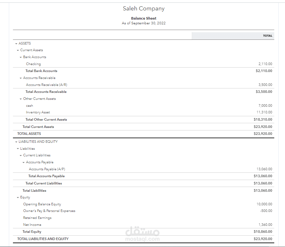This screenshot has width=285, height=247.
Task: Click the Saleh Company report title
Action: click(143, 9)
